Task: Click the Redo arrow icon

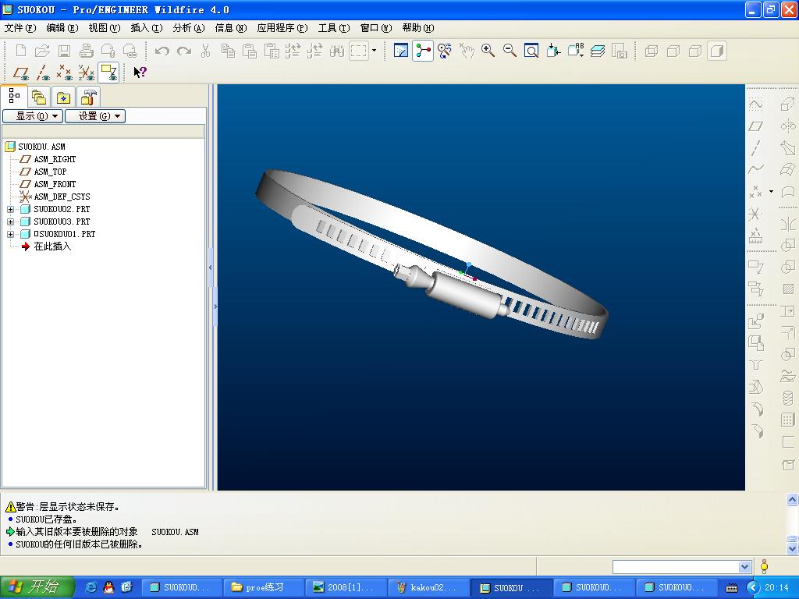Action: click(184, 51)
